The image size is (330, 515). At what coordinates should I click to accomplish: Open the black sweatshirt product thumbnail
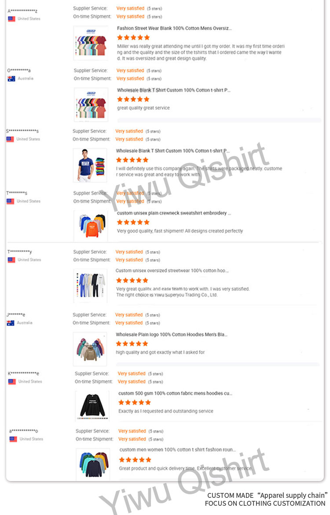click(x=92, y=406)
